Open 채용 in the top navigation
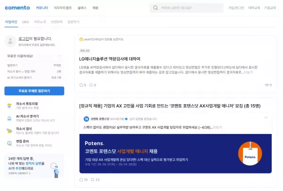 95,8
